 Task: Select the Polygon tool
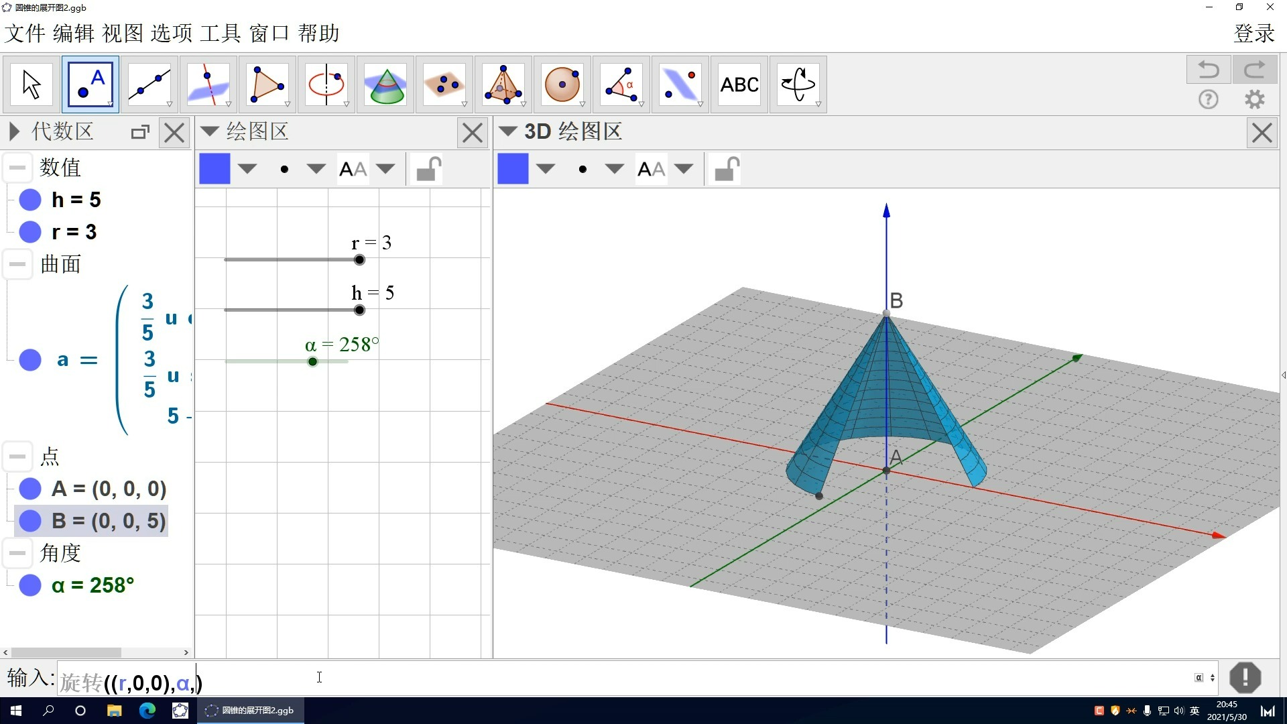(x=267, y=84)
